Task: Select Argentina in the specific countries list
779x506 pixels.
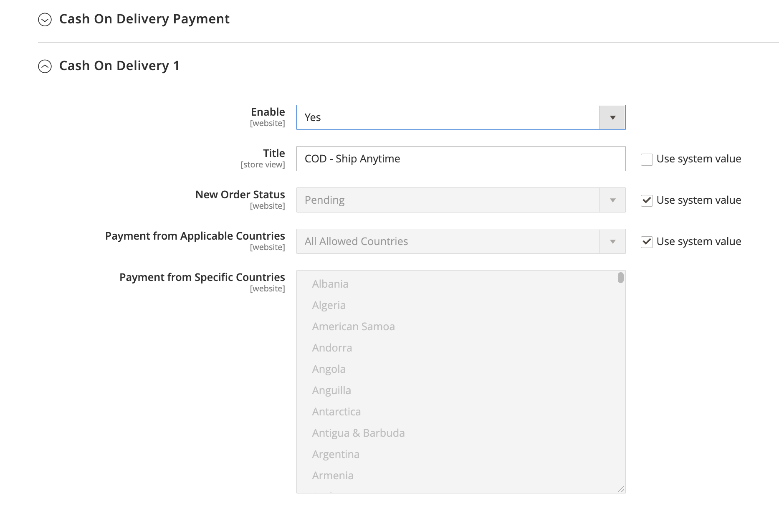Action: (336, 454)
